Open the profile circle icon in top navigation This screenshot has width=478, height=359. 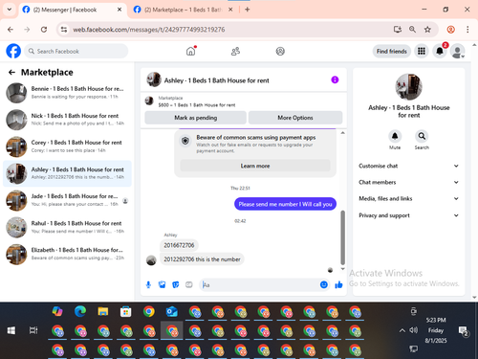click(280, 51)
